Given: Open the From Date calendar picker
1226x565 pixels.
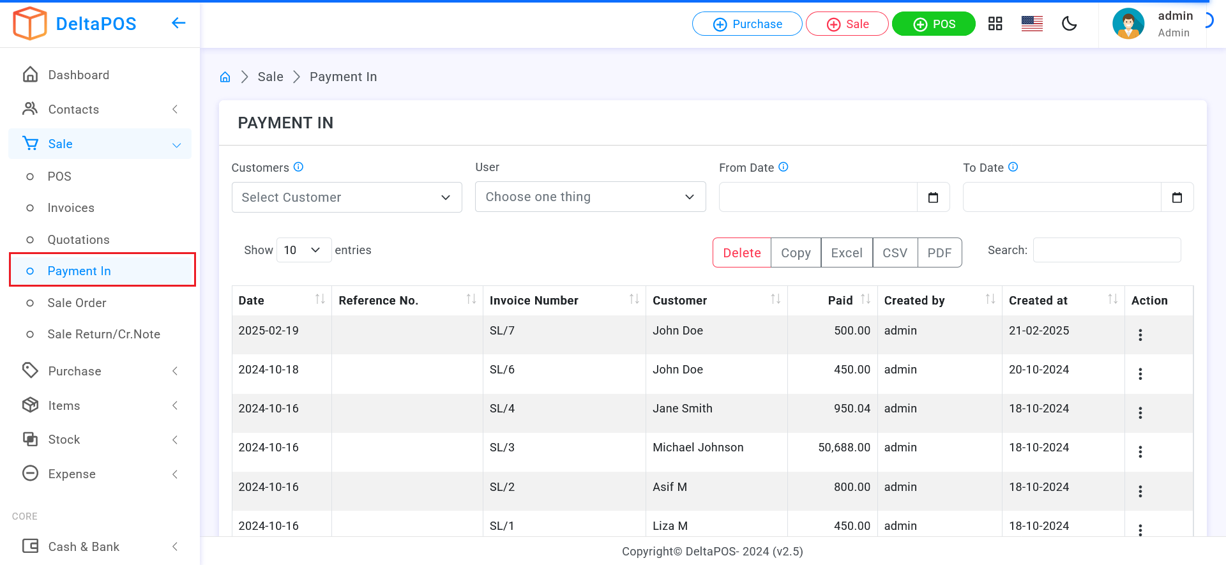Looking at the screenshot, I should click(933, 197).
